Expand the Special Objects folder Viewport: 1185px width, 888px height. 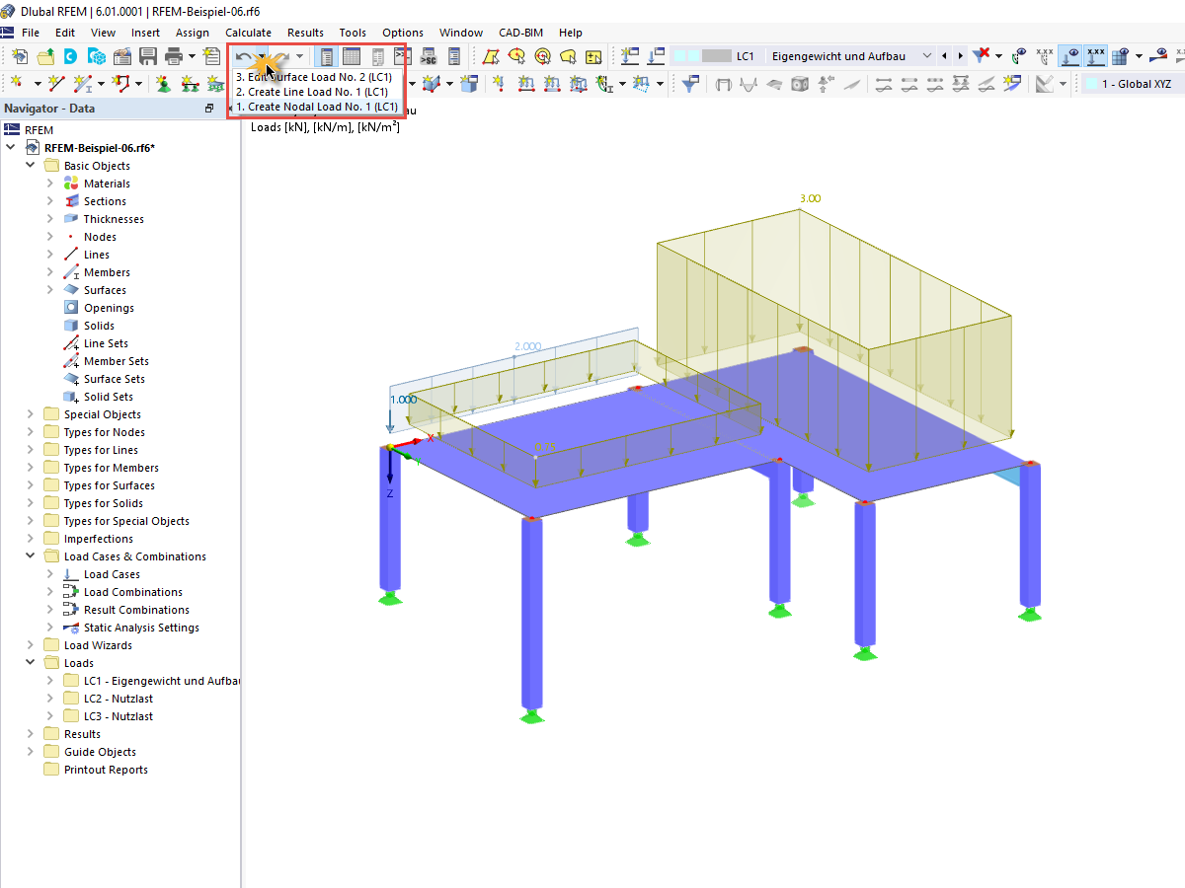pos(31,414)
